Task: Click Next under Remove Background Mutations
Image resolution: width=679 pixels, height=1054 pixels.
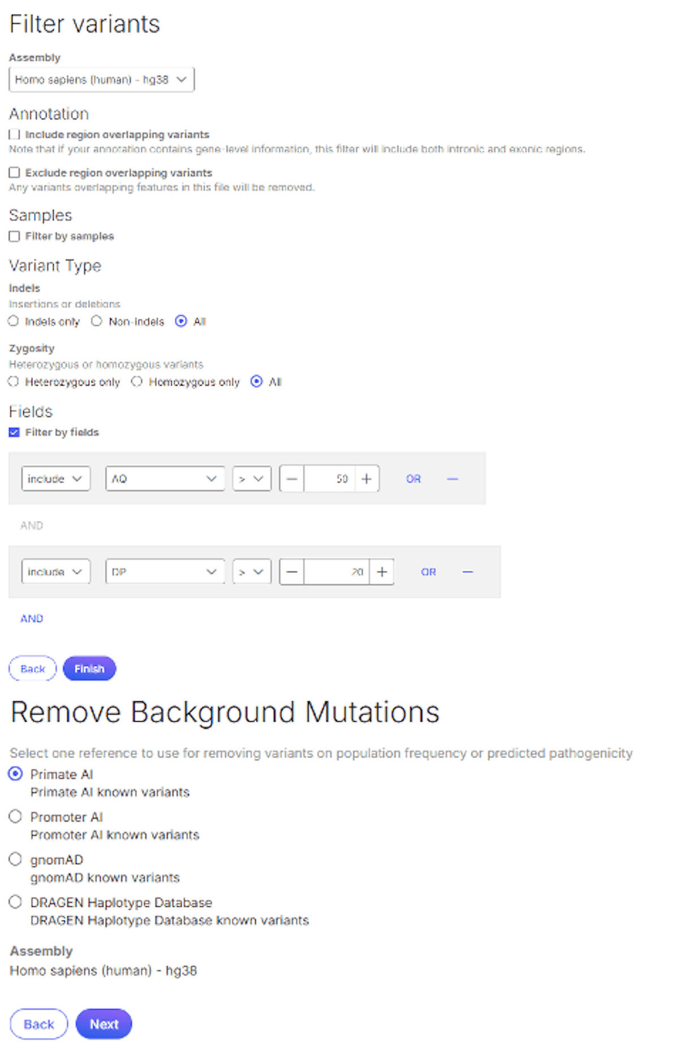Action: click(104, 1024)
